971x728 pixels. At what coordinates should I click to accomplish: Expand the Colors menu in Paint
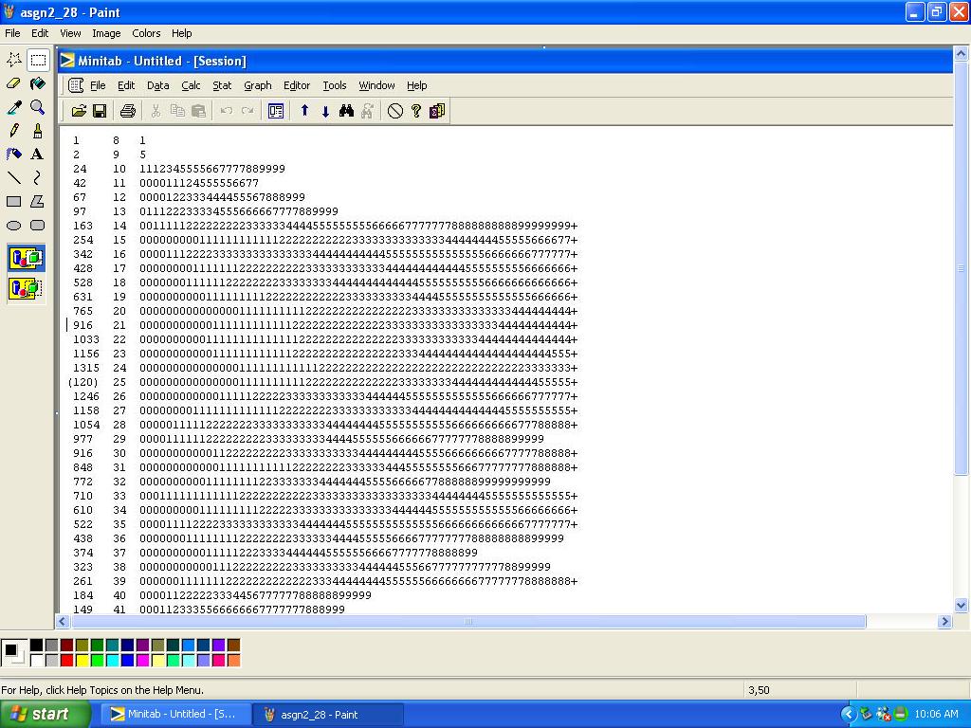click(146, 33)
